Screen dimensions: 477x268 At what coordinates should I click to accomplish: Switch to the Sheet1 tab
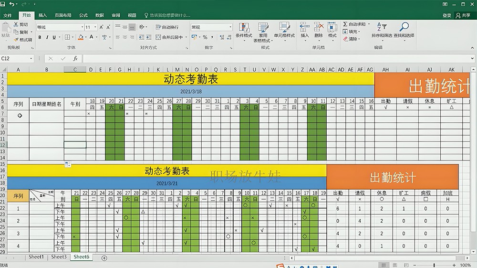pos(36,257)
